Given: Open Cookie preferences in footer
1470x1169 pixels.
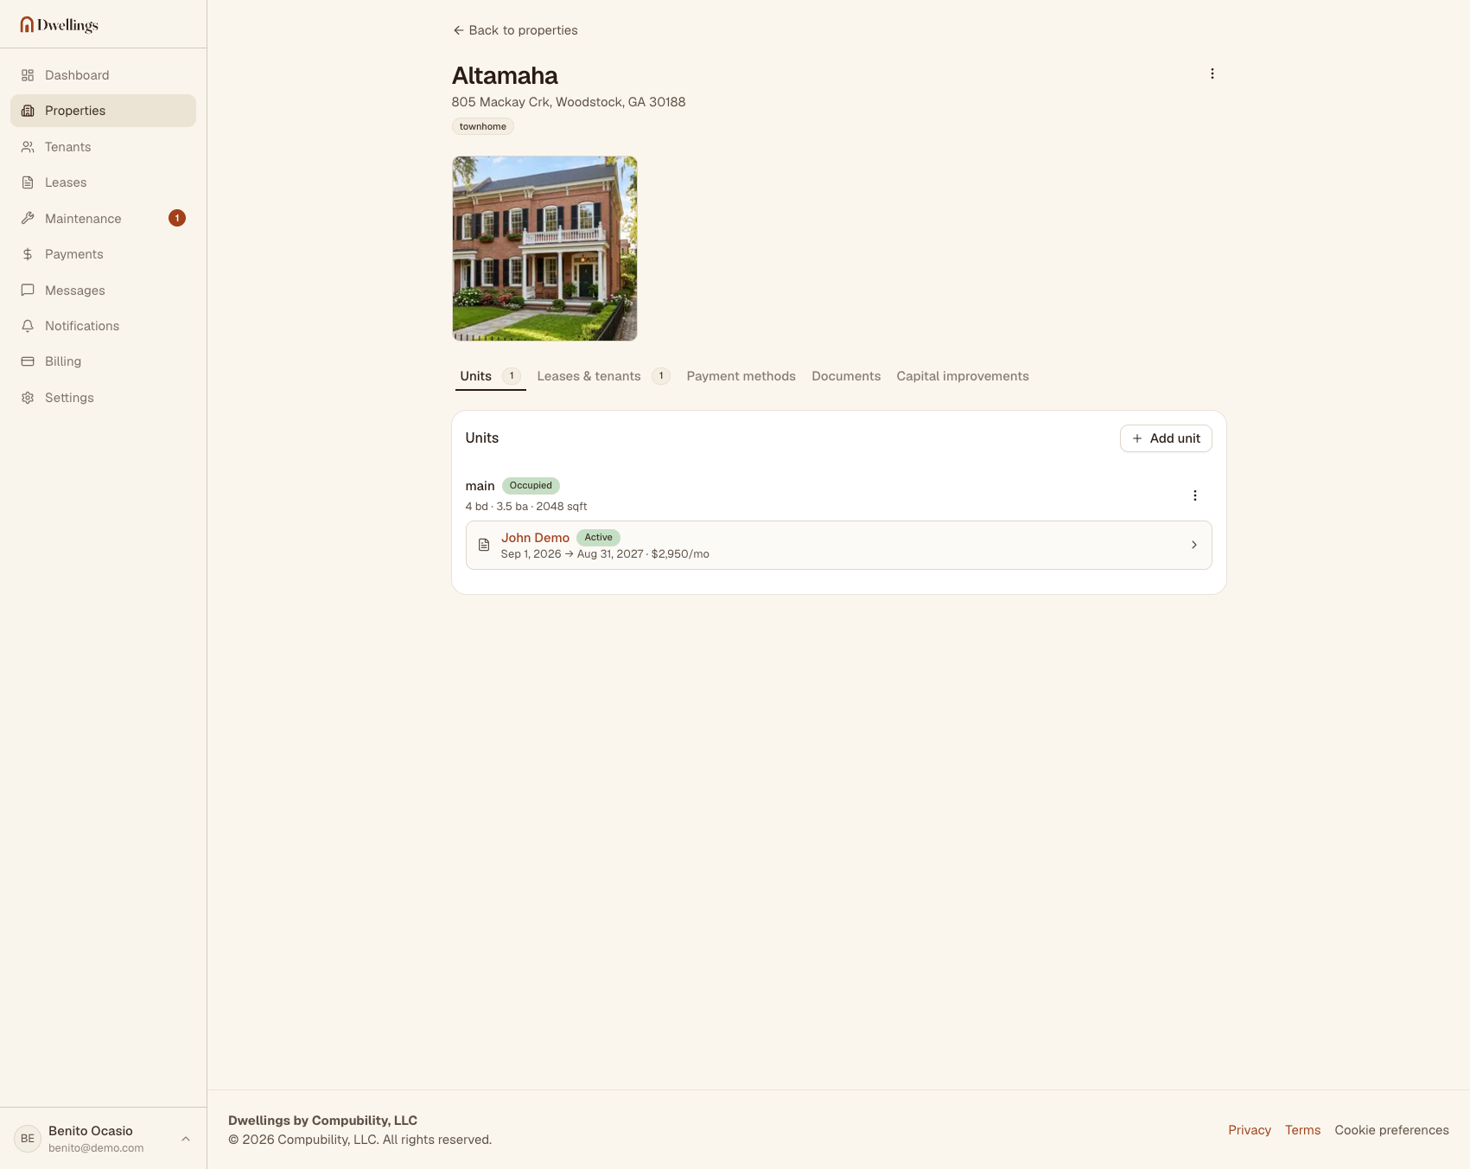Looking at the screenshot, I should 1391,1130.
